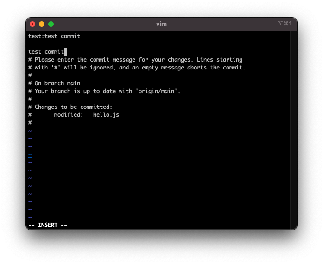323x264 pixels.
Task: Click the terminal vertical scrollbar track
Action: (293, 130)
